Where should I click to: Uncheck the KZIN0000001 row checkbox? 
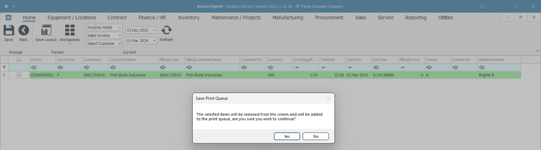(19, 75)
